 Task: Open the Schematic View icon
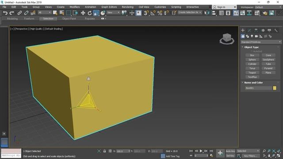point(249,13)
